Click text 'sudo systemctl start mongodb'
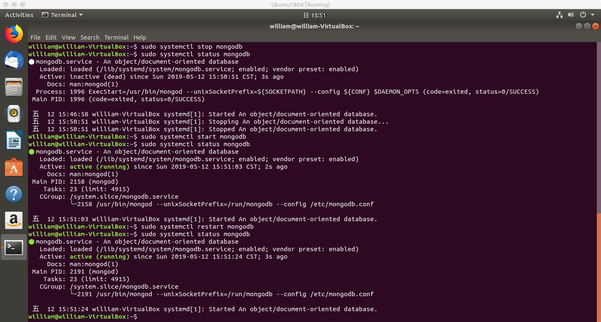This screenshot has width=601, height=322. click(x=194, y=137)
